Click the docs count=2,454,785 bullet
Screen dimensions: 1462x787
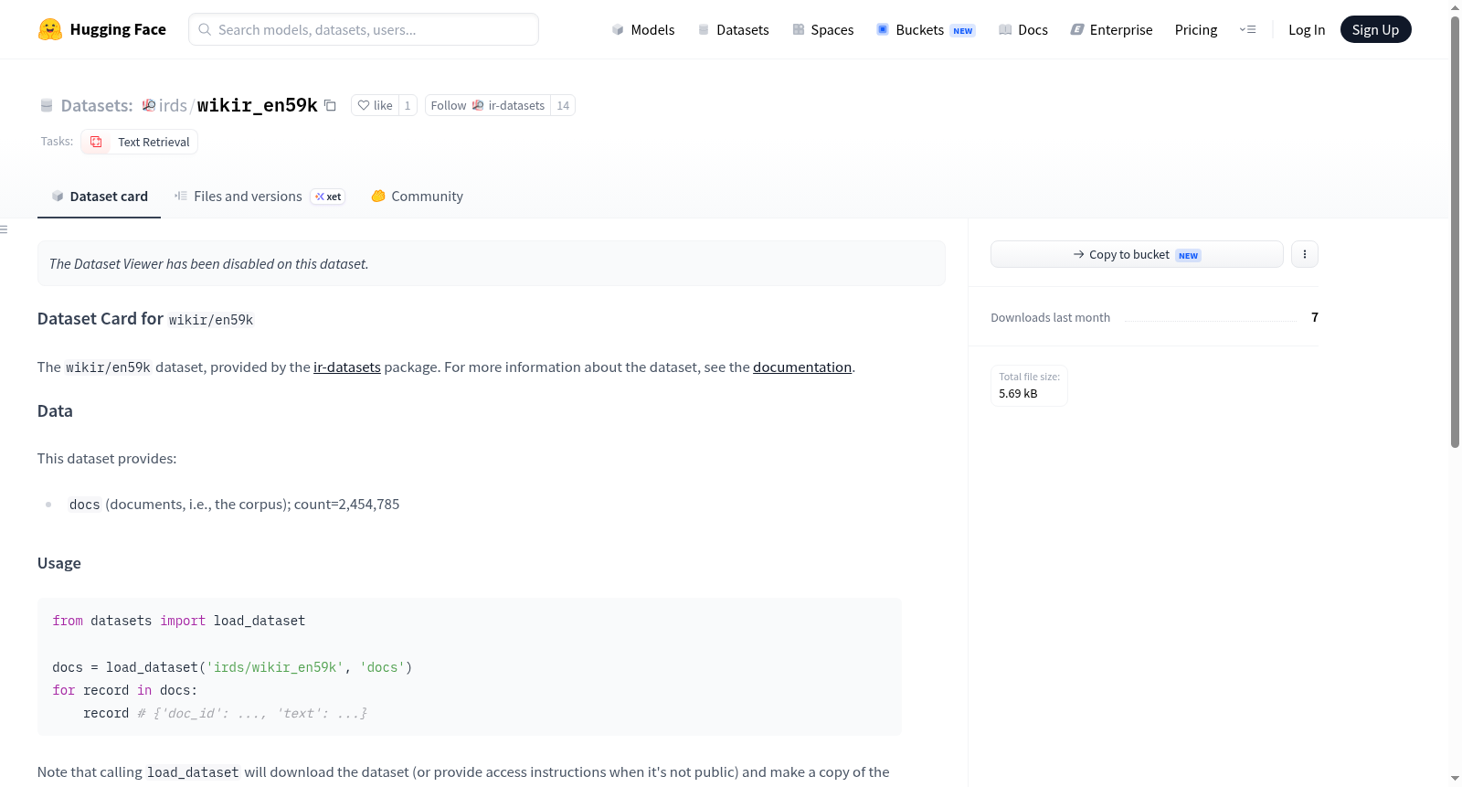click(x=234, y=504)
